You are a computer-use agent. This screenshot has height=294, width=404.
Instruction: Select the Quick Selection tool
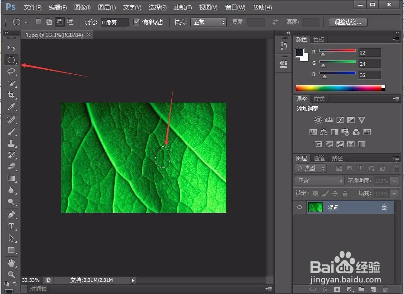tap(11, 83)
